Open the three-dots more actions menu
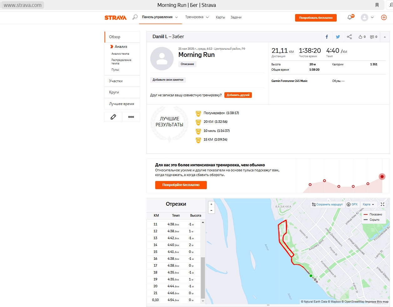This screenshot has width=393, height=307. pyautogui.click(x=131, y=117)
